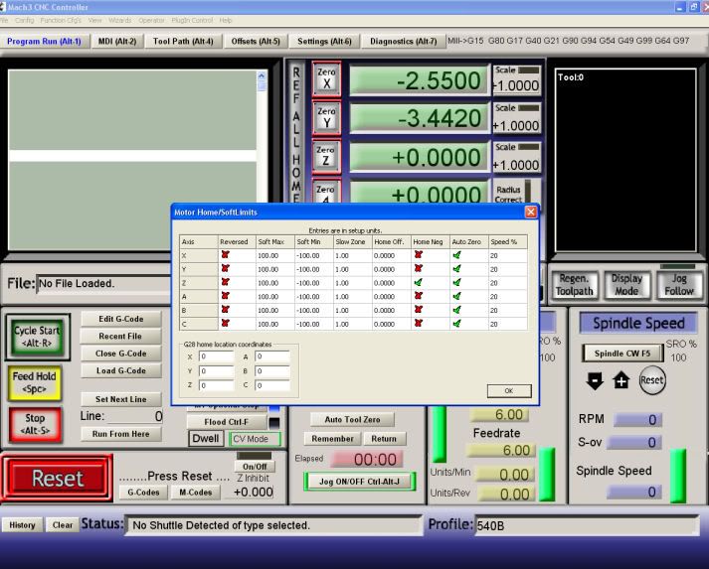This screenshot has height=569, width=709.
Task: Click the green Cycle Start button
Action: point(35,338)
